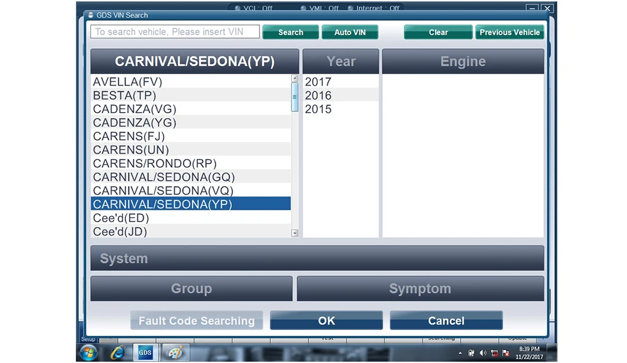Select CARNIVAL/SEDONA(VQ) model
The image size is (627, 363).
point(191,190)
